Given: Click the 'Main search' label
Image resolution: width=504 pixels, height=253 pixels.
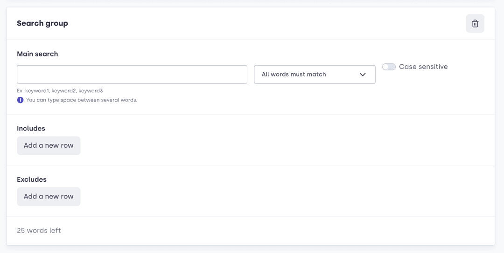Looking at the screenshot, I should pos(37,54).
